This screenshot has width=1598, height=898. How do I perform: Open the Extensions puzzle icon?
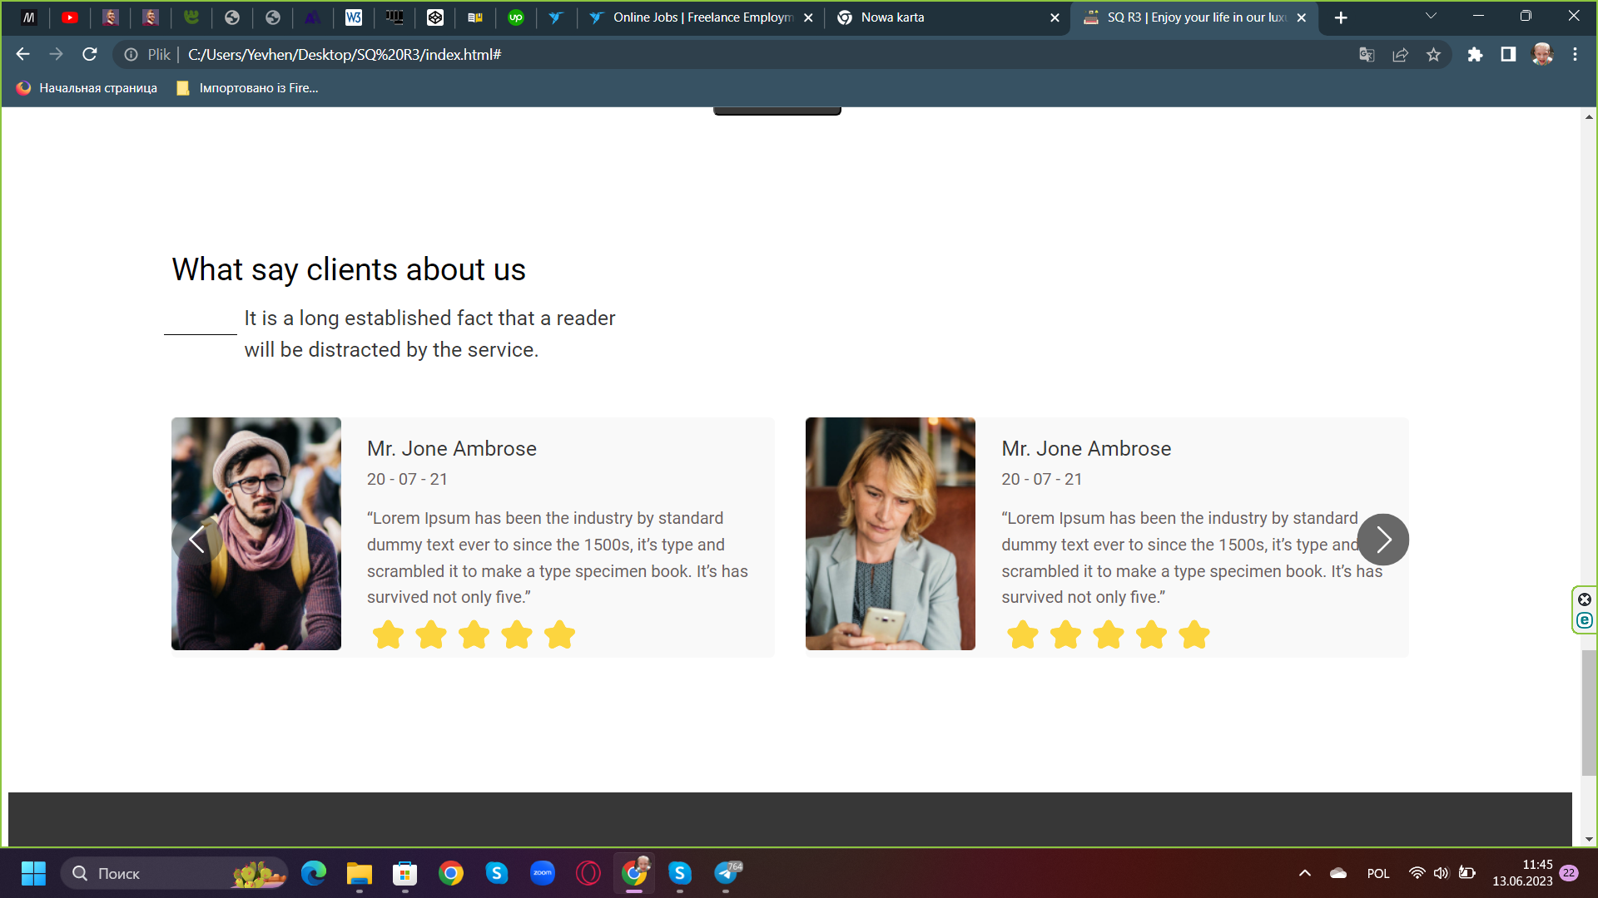(1475, 55)
